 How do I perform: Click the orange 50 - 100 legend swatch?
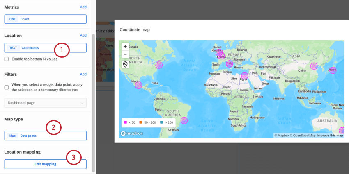pos(140,122)
